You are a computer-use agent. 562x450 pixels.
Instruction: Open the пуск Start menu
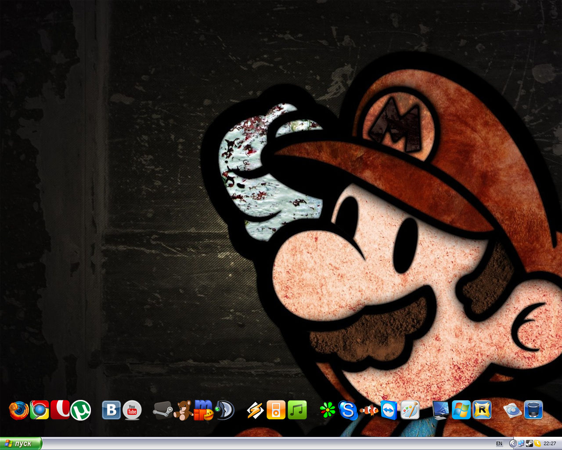[x=21, y=443]
